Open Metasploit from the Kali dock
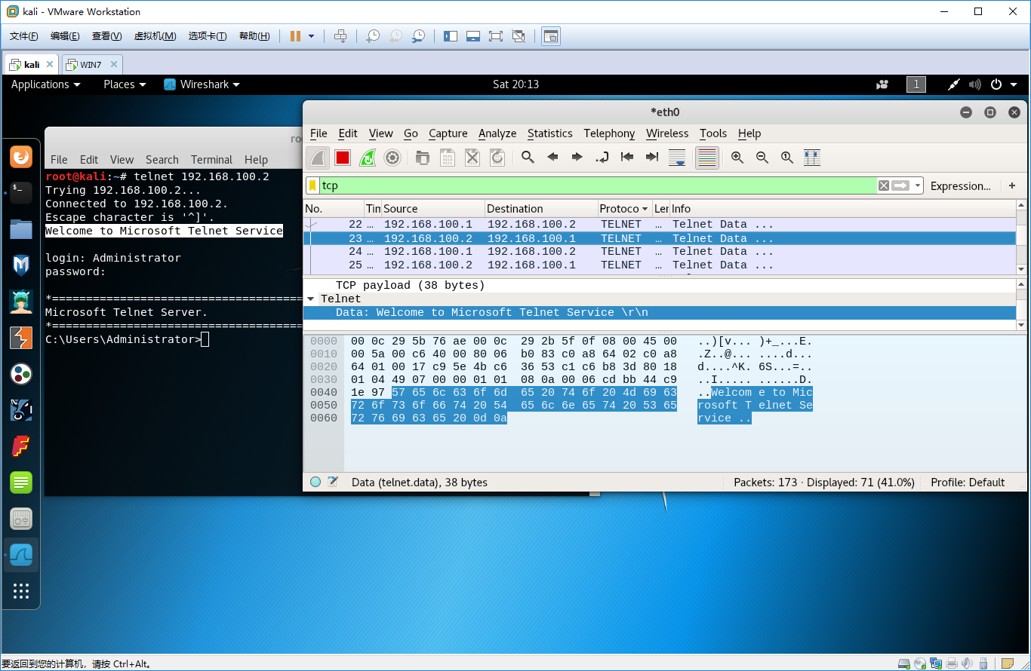Viewport: 1031px width, 671px height. (21, 265)
